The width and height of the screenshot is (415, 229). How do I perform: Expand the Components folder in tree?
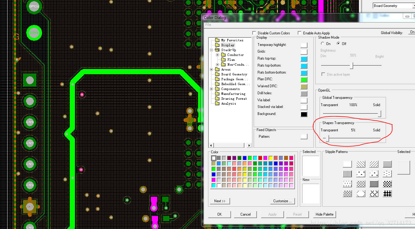211,89
